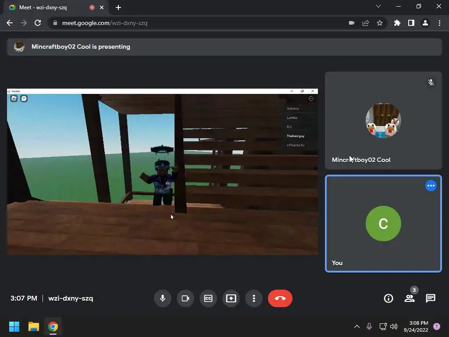Click the shared Roblox presentation view
449x337 pixels.
[x=162, y=172]
